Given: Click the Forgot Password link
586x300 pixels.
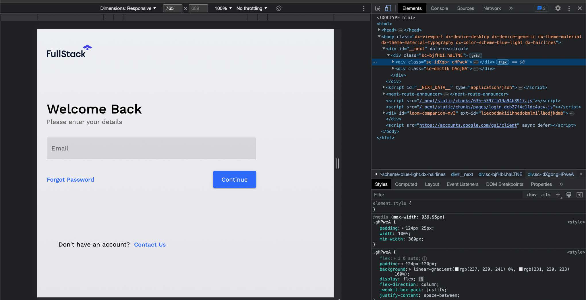Looking at the screenshot, I should click(x=70, y=180).
